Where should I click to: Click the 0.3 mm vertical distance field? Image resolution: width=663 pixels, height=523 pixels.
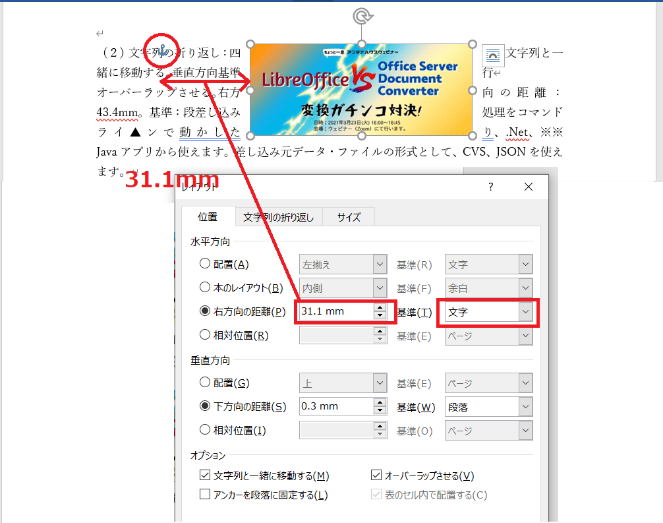(335, 407)
